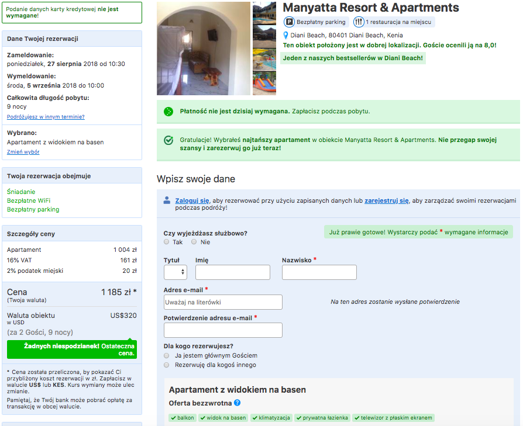Click the green payment-not-required circle icon

pyautogui.click(x=168, y=112)
